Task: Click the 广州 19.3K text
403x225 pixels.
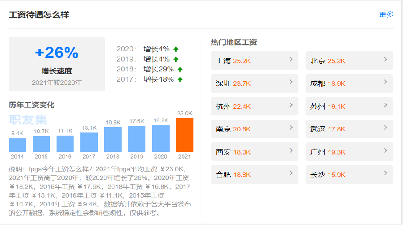Action: pyautogui.click(x=328, y=152)
